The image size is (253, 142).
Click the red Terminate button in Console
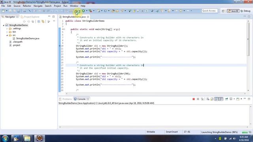[x=194, y=99]
